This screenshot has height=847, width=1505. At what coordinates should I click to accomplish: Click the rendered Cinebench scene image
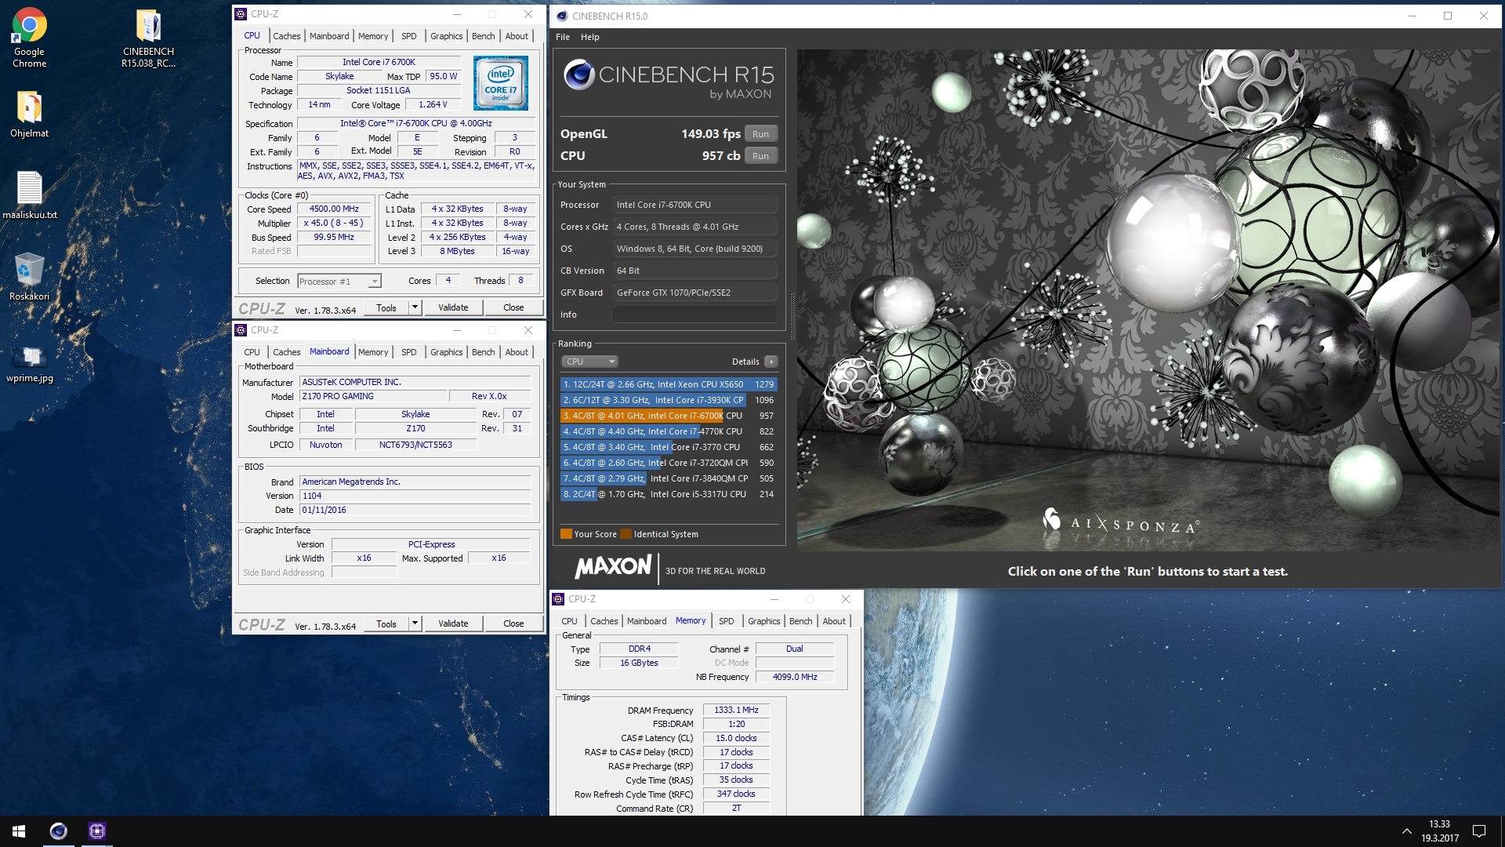pyautogui.click(x=1148, y=300)
